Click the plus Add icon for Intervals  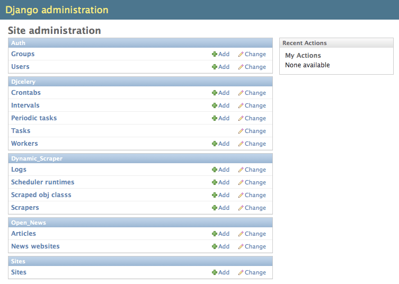pos(215,105)
